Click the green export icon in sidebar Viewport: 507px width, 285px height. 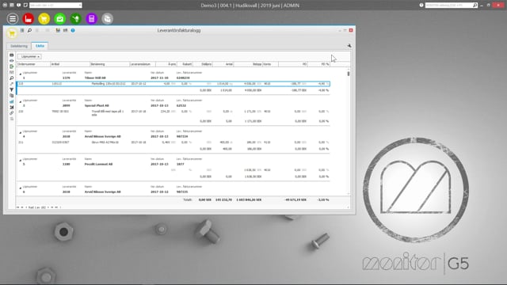(12, 66)
